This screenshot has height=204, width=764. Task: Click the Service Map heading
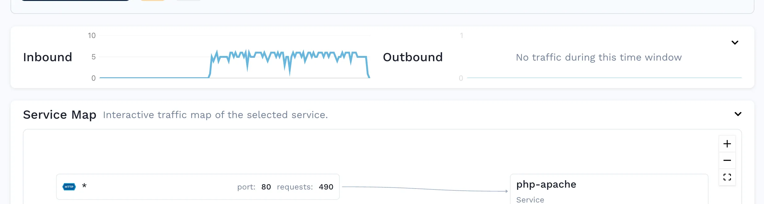tap(59, 114)
